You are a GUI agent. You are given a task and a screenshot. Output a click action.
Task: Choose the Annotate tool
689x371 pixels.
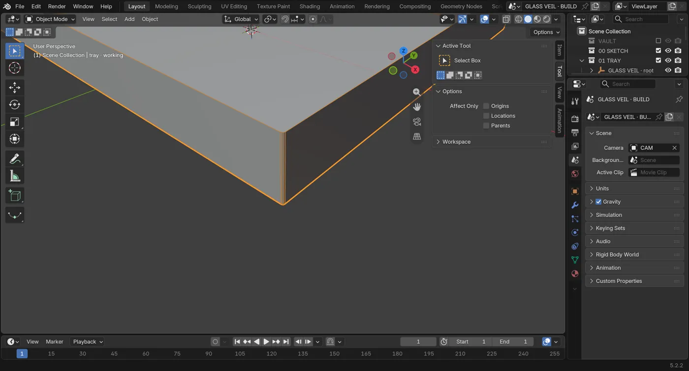(15, 159)
